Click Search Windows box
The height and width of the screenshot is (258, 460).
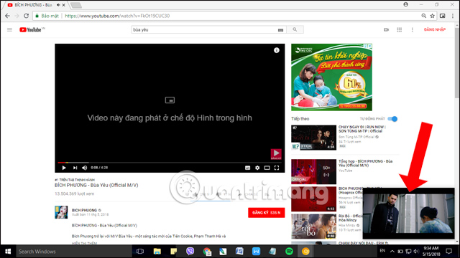[74, 252]
